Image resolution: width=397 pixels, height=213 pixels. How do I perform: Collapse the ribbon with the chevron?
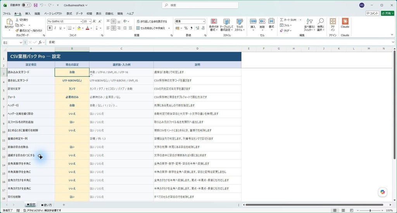(392, 35)
